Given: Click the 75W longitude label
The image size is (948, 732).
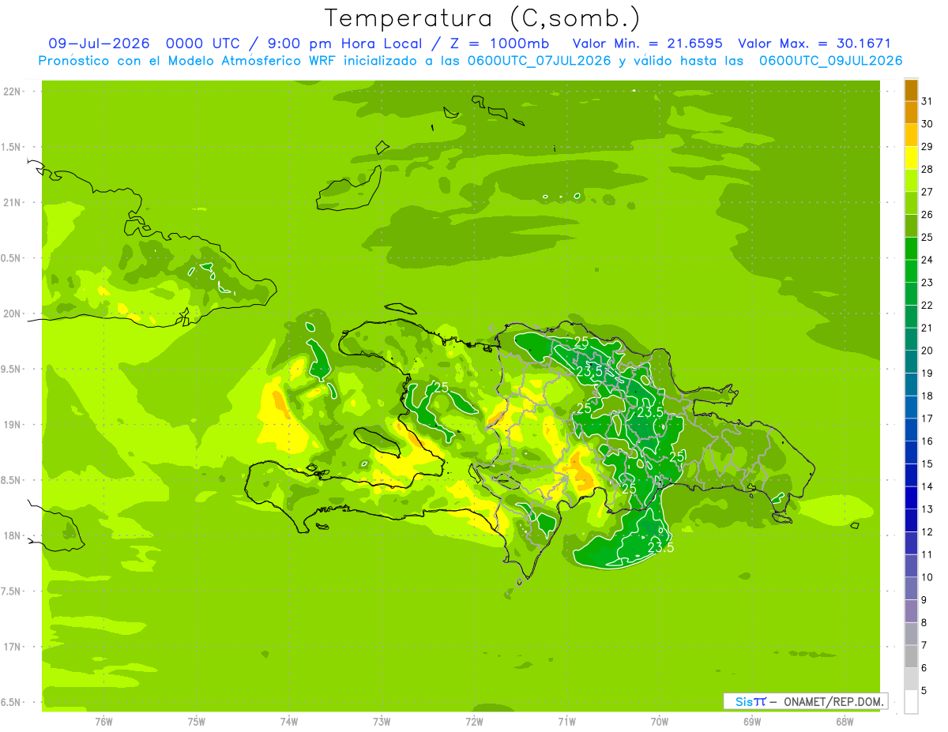Looking at the screenshot, I should [x=196, y=722].
